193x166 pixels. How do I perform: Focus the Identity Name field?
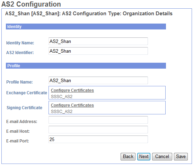tap(98, 41)
